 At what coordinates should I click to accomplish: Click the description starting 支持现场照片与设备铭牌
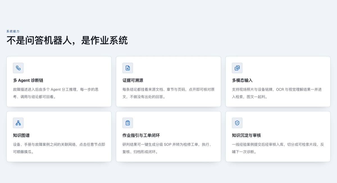click(277, 93)
